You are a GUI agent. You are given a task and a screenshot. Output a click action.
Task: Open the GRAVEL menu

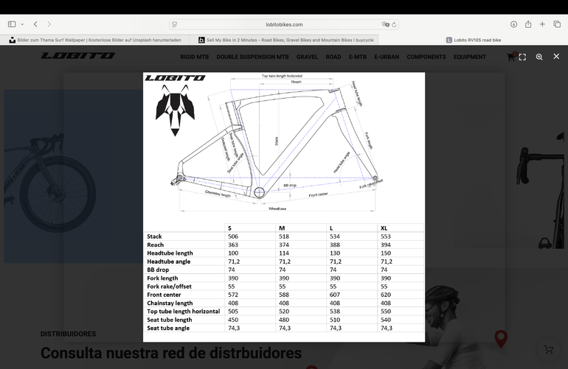[307, 57]
